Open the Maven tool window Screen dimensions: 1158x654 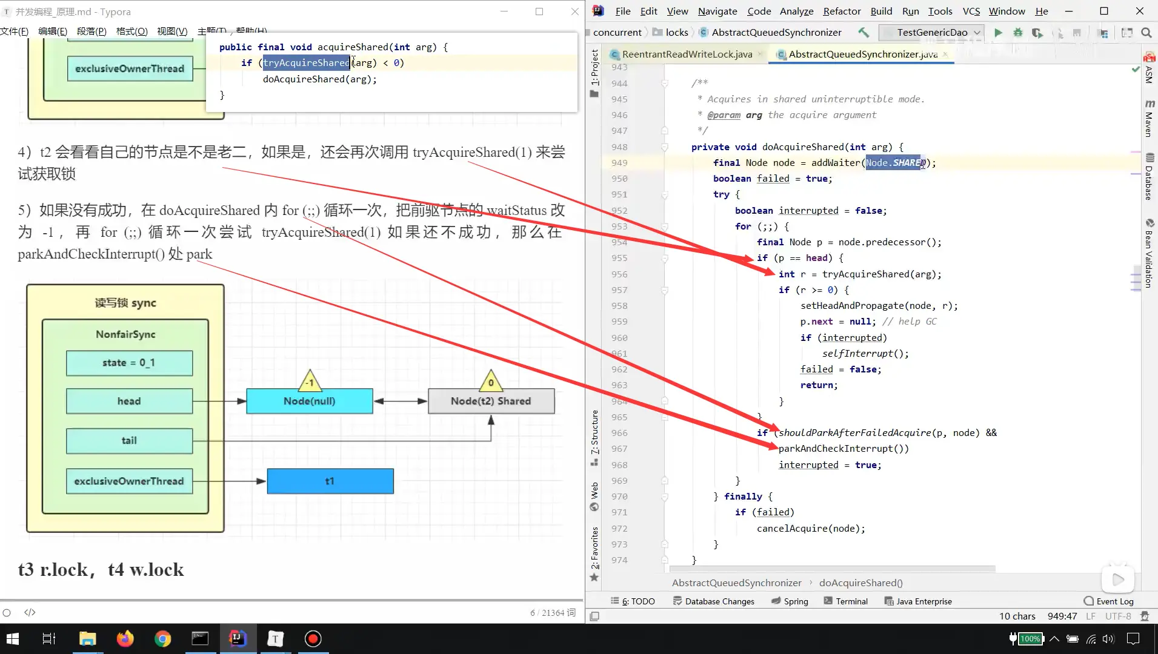(1149, 119)
